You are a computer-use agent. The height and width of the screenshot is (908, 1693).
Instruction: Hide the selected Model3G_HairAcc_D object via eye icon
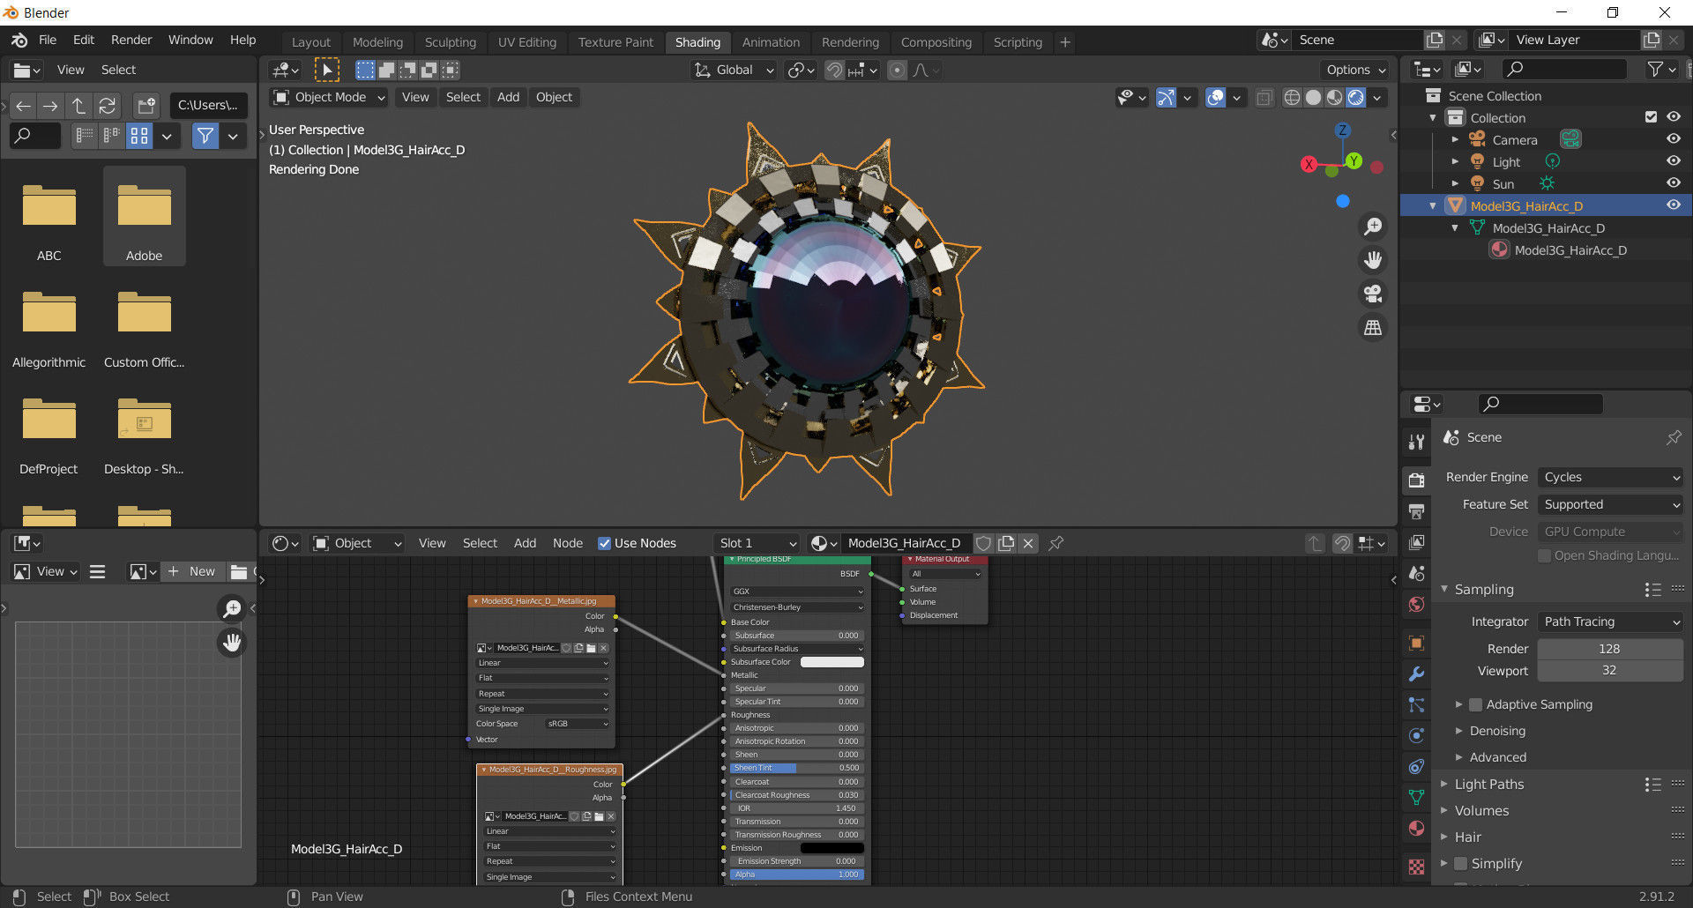point(1673,205)
